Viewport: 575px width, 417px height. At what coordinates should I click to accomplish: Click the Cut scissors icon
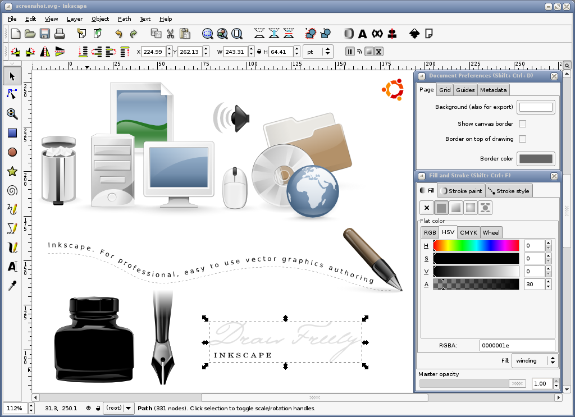point(170,34)
